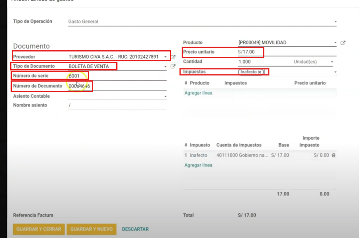Open the Tipo de Documento external link icon
This screenshot has height=238, width=359.
[173, 66]
